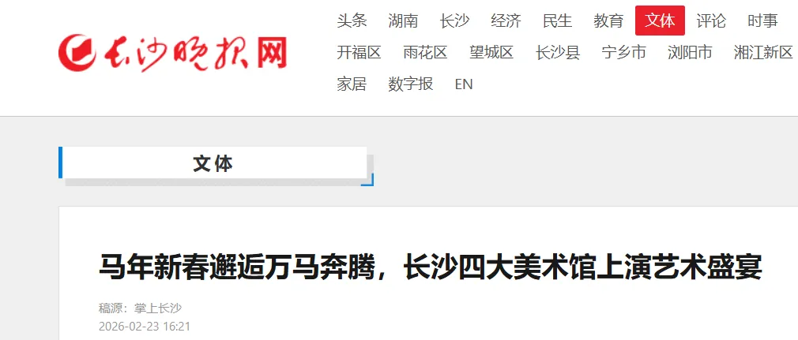Select the 长沙 navigation item
This screenshot has height=340, width=798.
click(x=454, y=21)
